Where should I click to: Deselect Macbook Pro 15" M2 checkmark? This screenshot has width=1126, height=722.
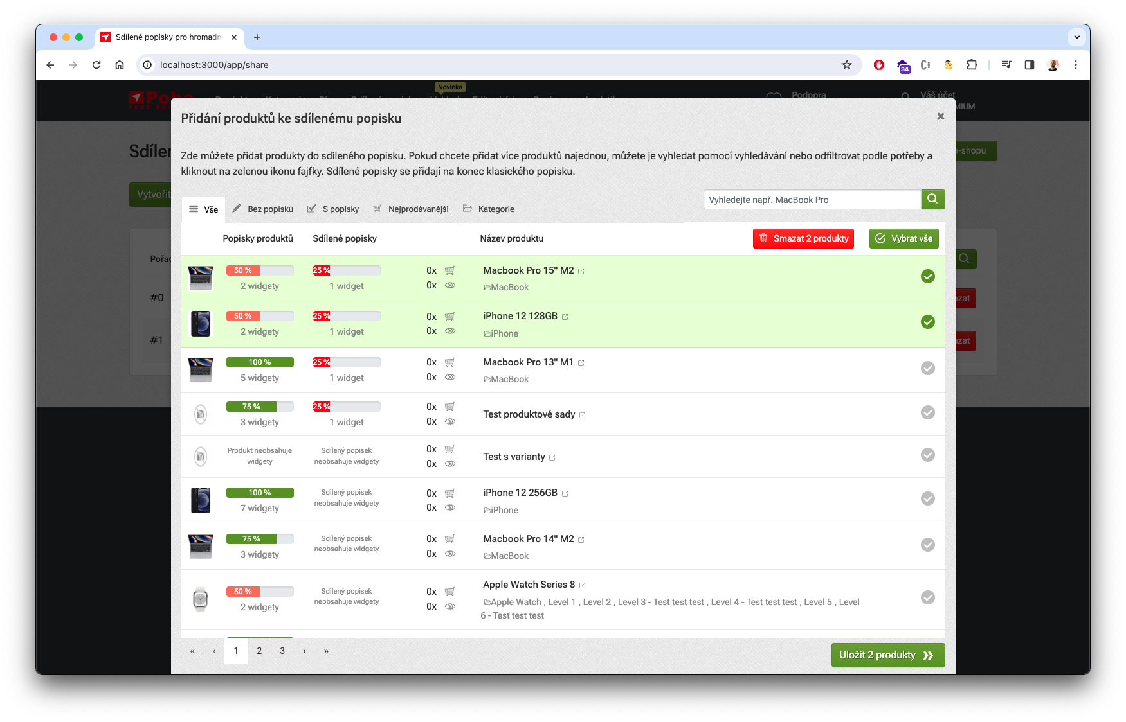click(928, 276)
